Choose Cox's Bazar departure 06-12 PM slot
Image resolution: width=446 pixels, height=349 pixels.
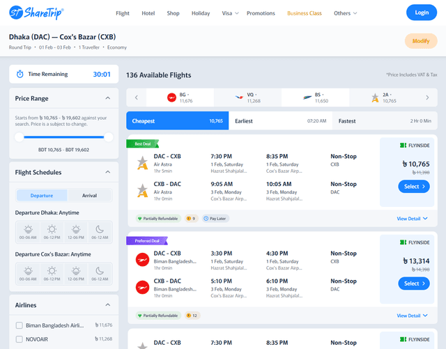click(52, 274)
